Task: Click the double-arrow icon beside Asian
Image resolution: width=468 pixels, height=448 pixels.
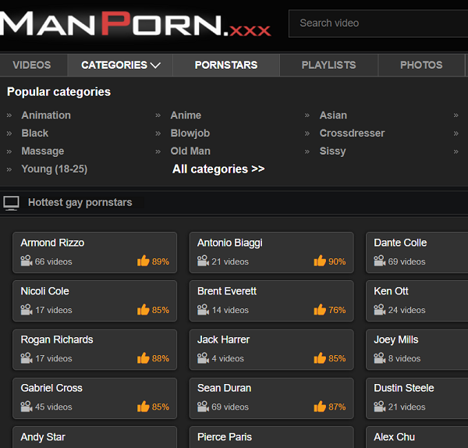Action: click(307, 116)
